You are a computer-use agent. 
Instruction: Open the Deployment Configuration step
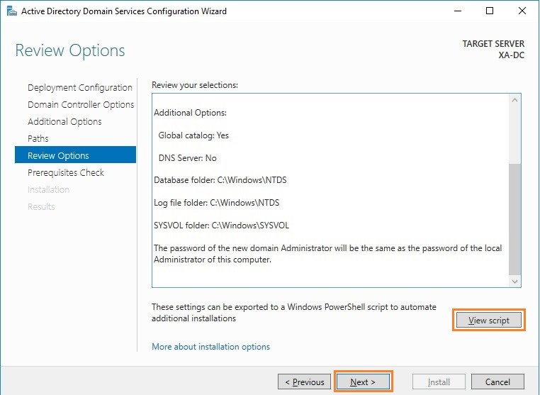(80, 87)
